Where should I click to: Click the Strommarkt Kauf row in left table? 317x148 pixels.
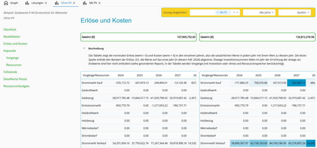click(139, 83)
